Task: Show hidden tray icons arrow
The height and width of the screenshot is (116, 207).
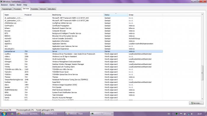Action: [x=173, y=114]
